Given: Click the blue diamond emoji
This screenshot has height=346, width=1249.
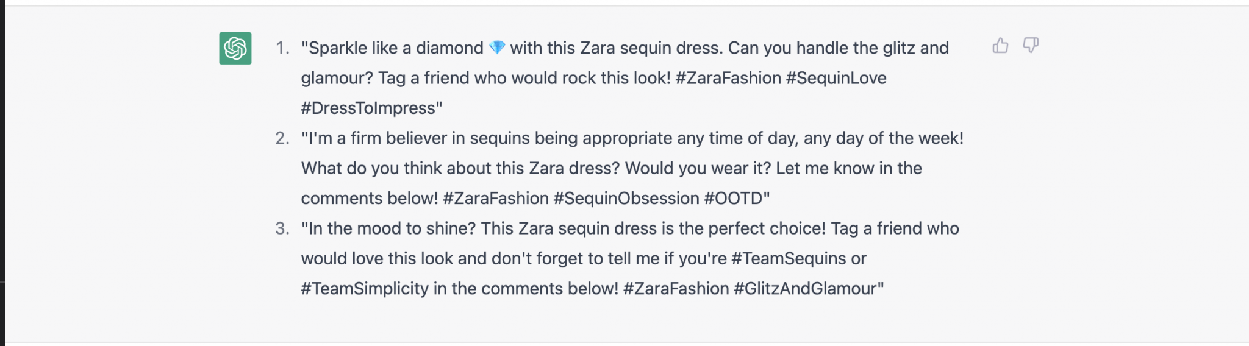Looking at the screenshot, I should pyautogui.click(x=497, y=48).
